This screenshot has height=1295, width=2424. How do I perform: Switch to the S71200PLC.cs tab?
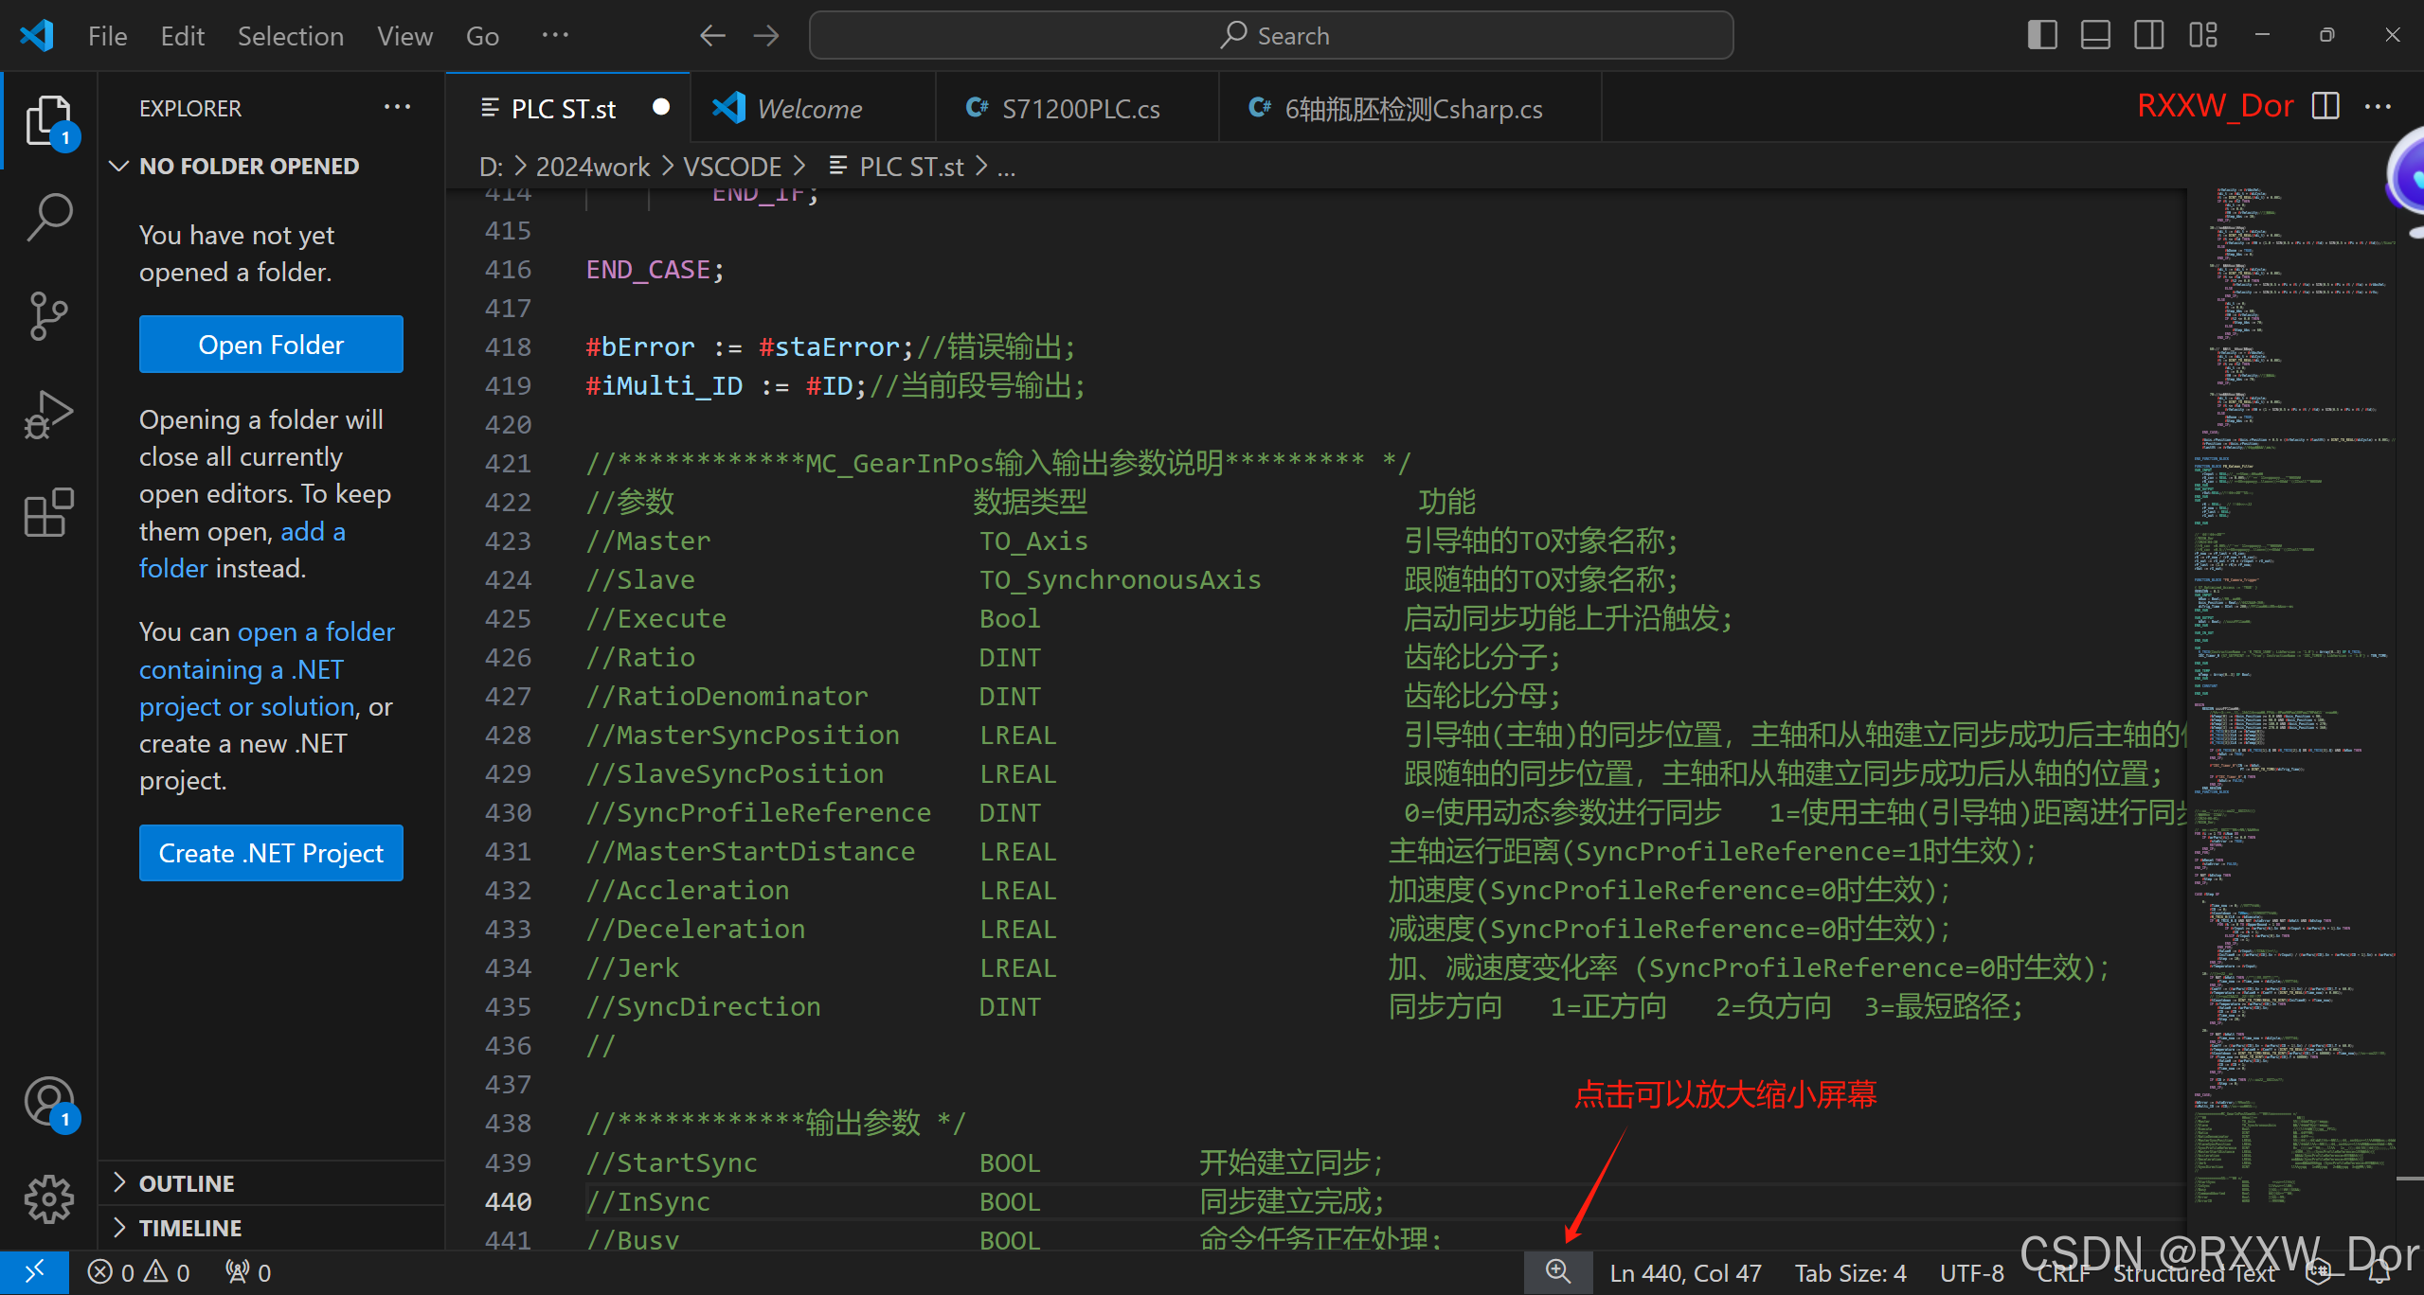click(1080, 109)
